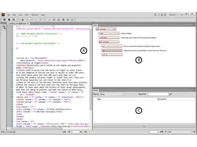Click the round info icon in the toolbar
This screenshot has height=147, width=197.
4,20
